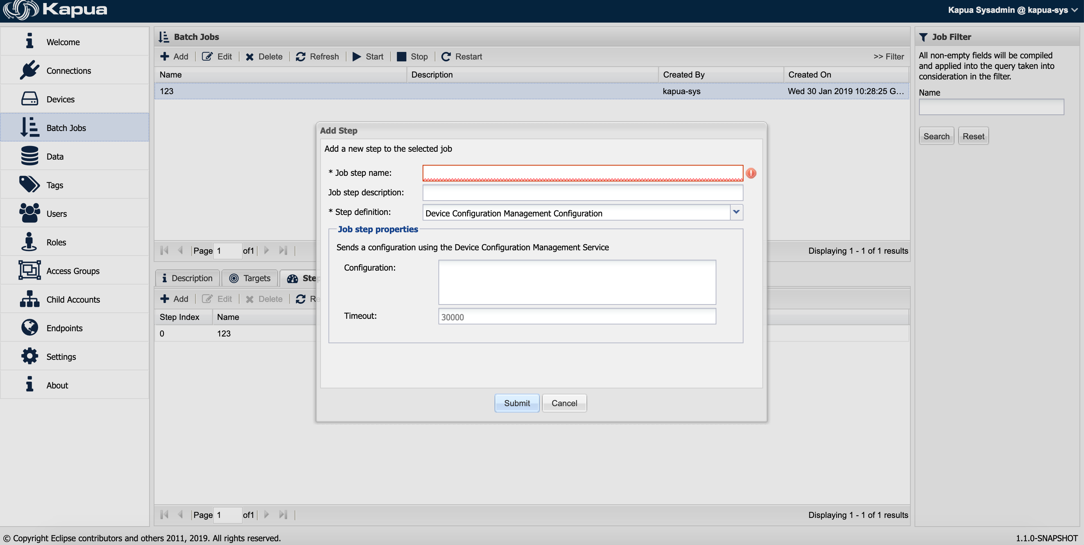Open Access Groups

[x=73, y=271]
